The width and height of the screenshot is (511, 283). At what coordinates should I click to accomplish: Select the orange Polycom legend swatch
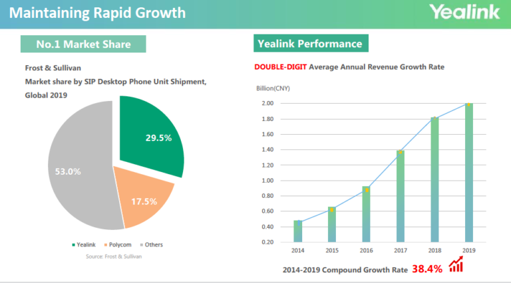click(106, 245)
